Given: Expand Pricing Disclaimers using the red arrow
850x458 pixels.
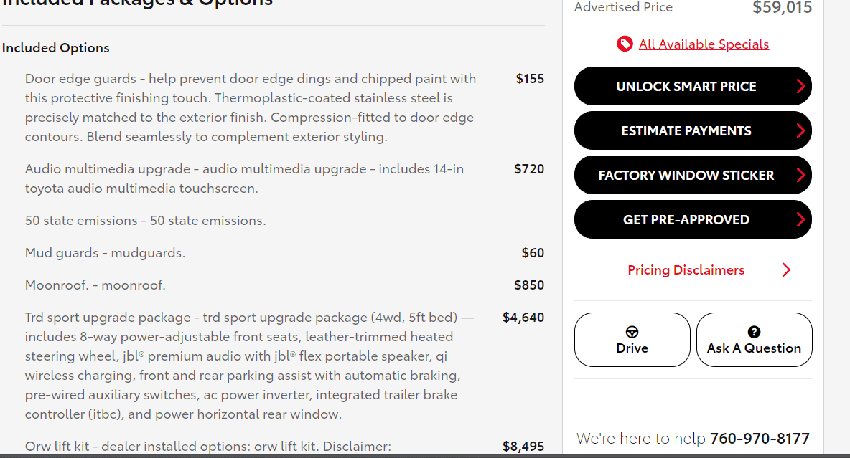Looking at the screenshot, I should [x=785, y=270].
